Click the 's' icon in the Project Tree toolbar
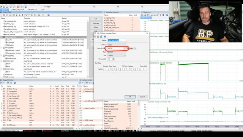243x137 pixels. click(17, 15)
